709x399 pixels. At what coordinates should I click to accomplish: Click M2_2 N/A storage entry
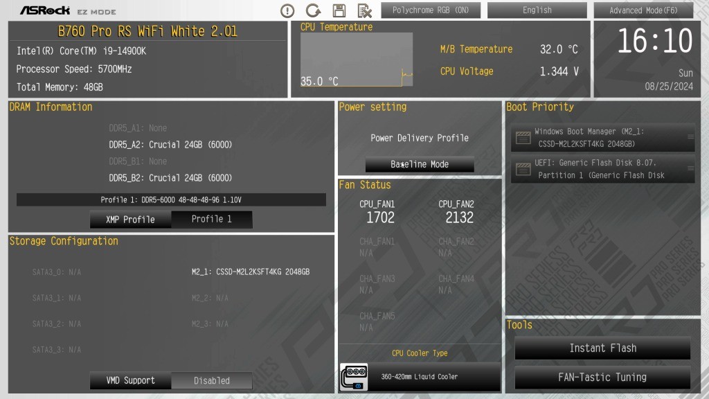click(210, 298)
